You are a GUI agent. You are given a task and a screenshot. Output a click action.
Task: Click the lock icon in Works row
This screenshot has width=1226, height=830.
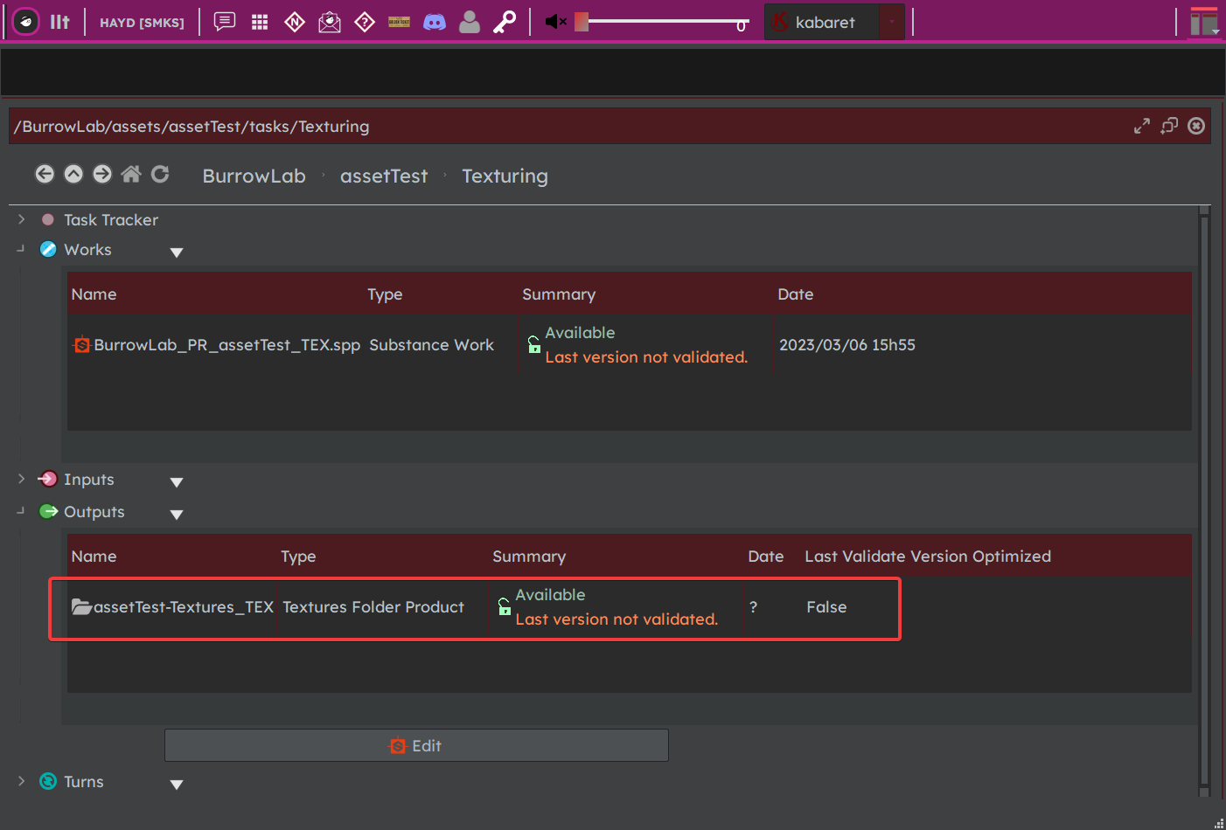[533, 345]
